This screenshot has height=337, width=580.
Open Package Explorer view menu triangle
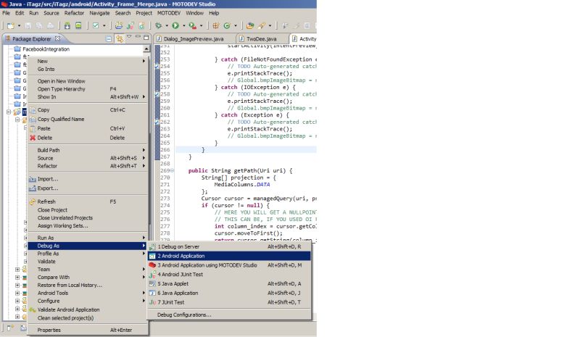coord(129,37)
